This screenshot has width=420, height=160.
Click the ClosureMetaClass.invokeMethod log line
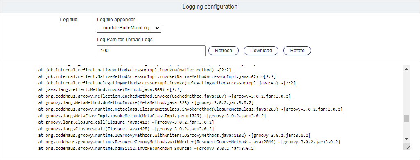(x=190, y=109)
